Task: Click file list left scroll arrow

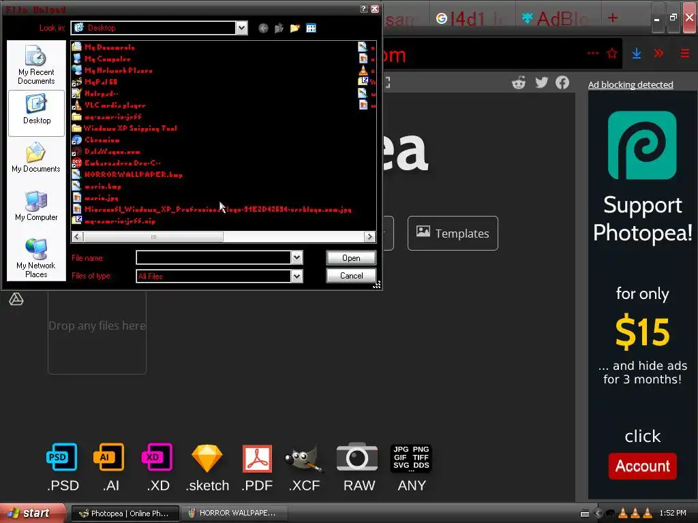Action: pos(77,237)
